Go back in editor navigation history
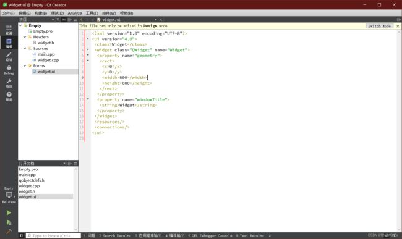The image size is (402, 239). pyautogui.click(x=81, y=19)
